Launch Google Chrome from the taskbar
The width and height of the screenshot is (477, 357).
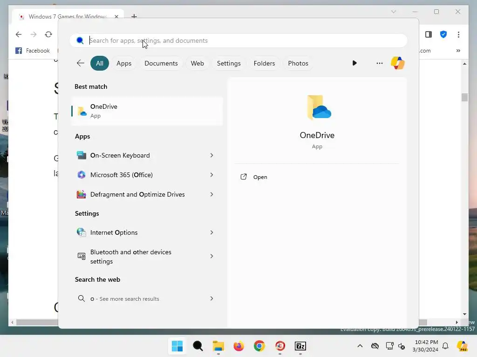tap(259, 346)
